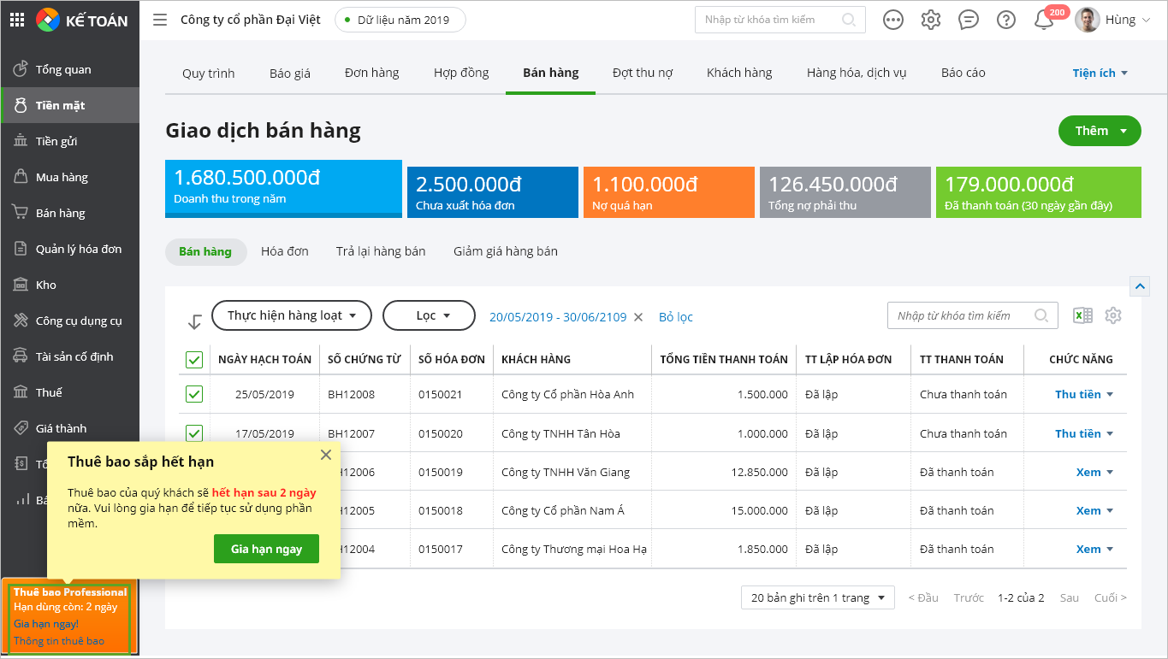Open the app grid launcher icon
This screenshot has width=1168, height=659.
coord(17,20)
